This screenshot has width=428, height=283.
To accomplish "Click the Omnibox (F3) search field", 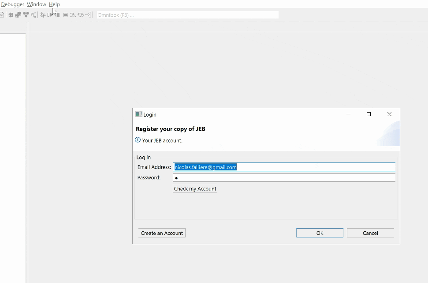I will coord(187,15).
